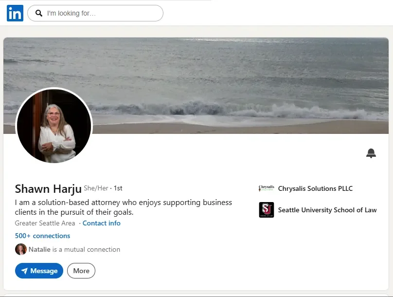Open Seattle University School of Law link
The image size is (393, 297).
click(327, 210)
